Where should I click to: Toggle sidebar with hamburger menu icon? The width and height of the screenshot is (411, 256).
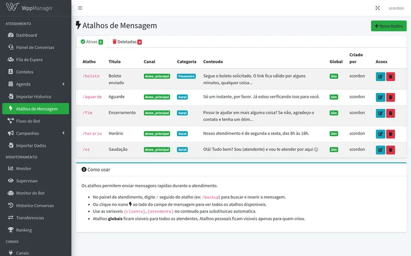[x=80, y=8]
